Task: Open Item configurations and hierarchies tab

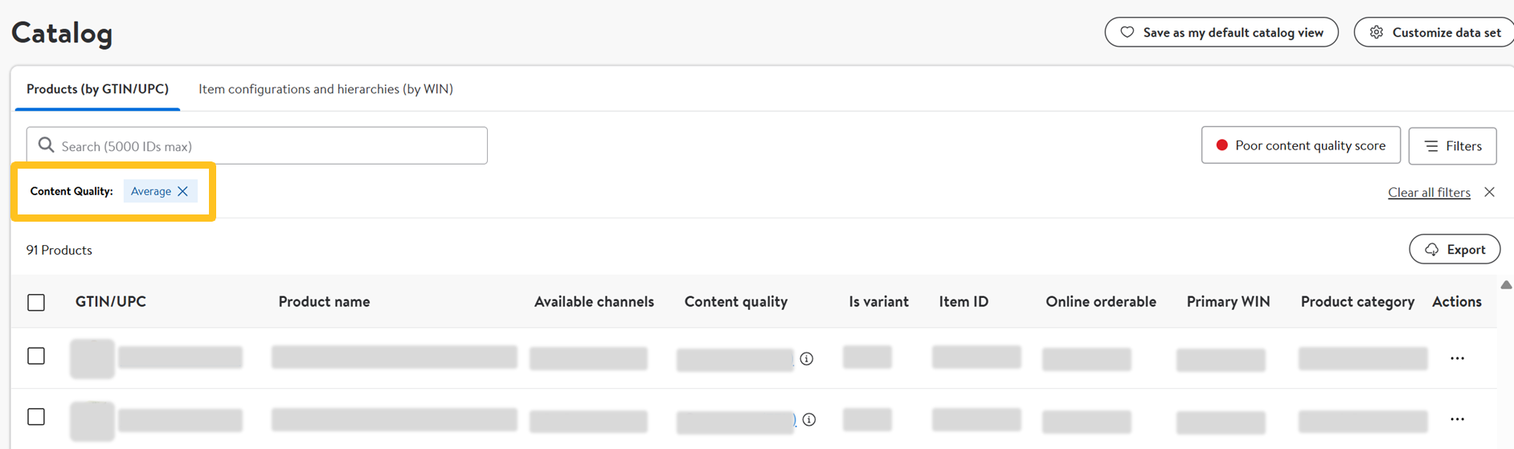Action: point(325,89)
